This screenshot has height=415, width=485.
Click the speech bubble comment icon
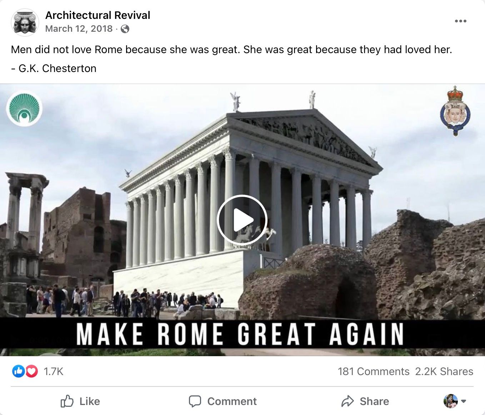pyautogui.click(x=195, y=401)
